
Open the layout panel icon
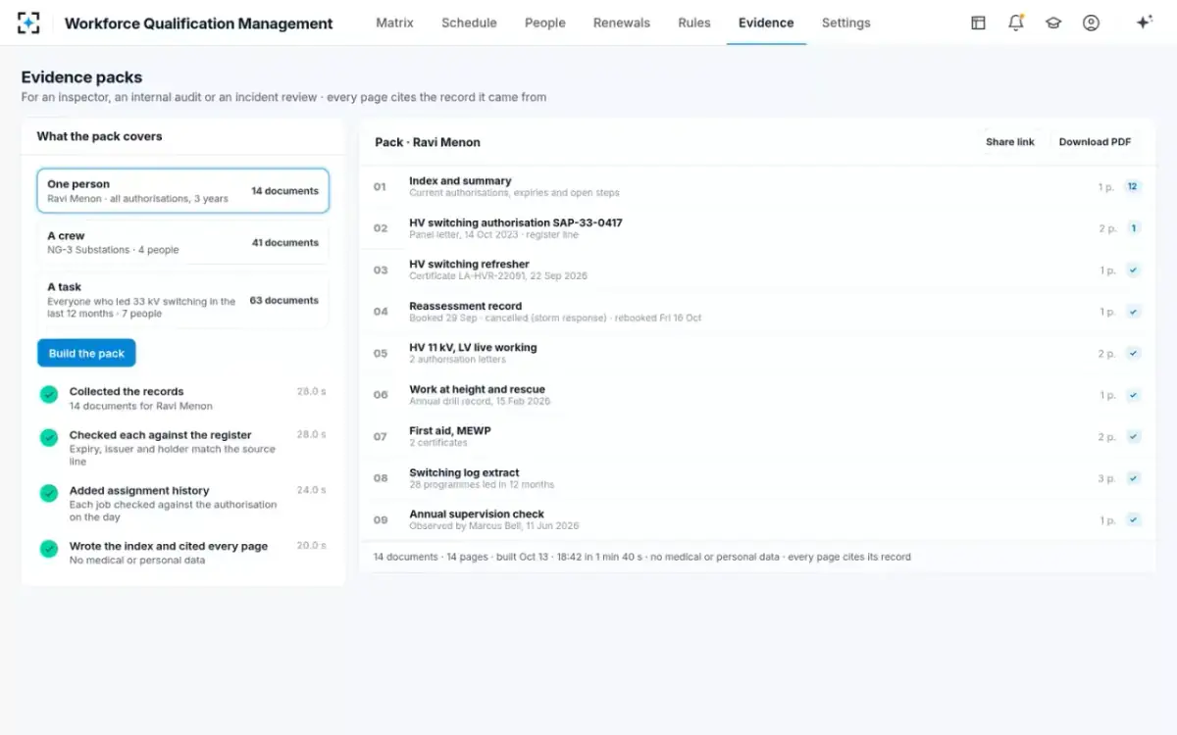tap(978, 23)
